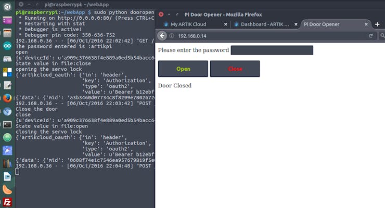Screen dimensions: 385x208
Task: Click 'State value in file:close' line
Action: (x=53, y=63)
